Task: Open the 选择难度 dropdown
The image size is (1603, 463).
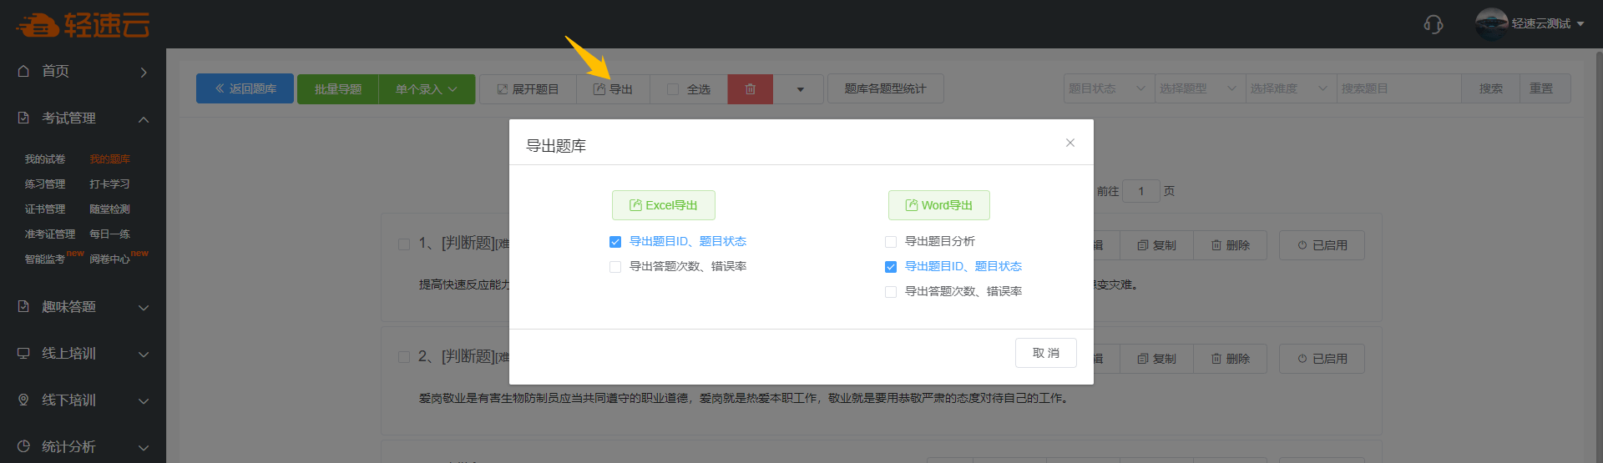Action: 1289,88
